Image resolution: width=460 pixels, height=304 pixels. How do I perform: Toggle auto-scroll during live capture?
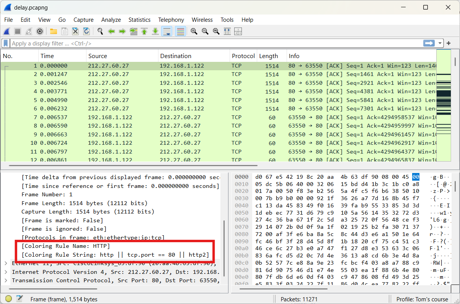166,31
